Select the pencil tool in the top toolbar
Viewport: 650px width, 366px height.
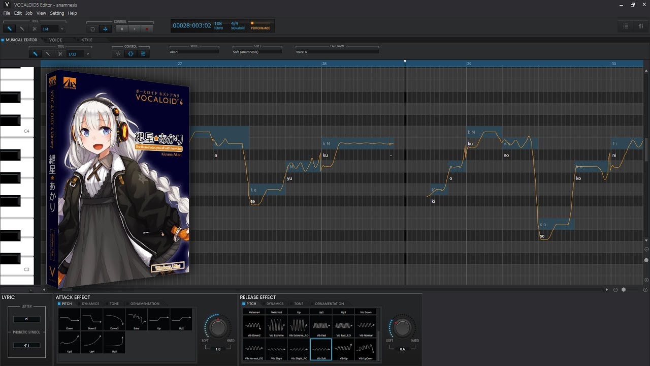tap(9, 29)
